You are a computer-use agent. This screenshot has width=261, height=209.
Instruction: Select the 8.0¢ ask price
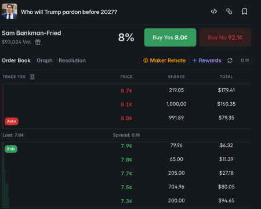[126, 118]
